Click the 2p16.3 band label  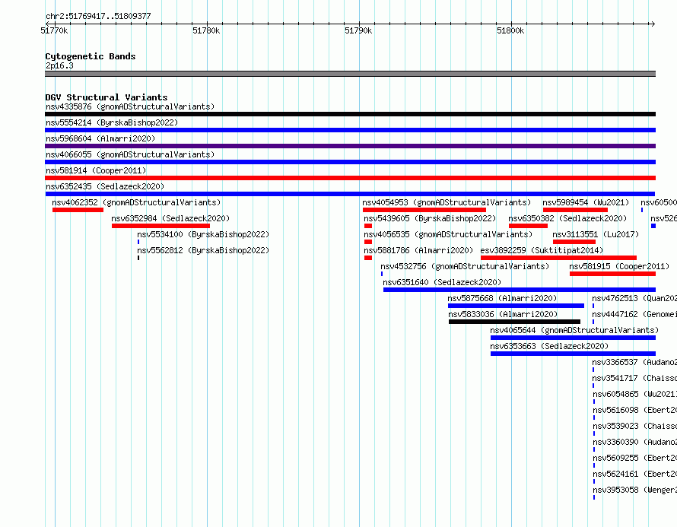pos(59,65)
